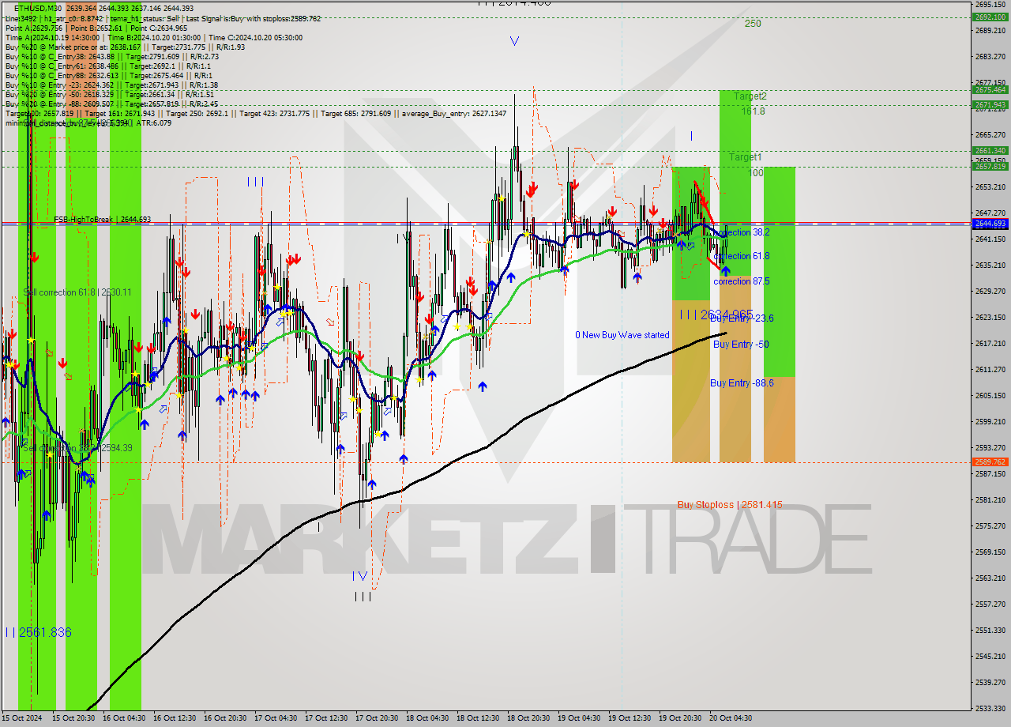This screenshot has width=1011, height=727.
Task: Click the '0 New Buy Wave started' annotation
Action: (622, 335)
